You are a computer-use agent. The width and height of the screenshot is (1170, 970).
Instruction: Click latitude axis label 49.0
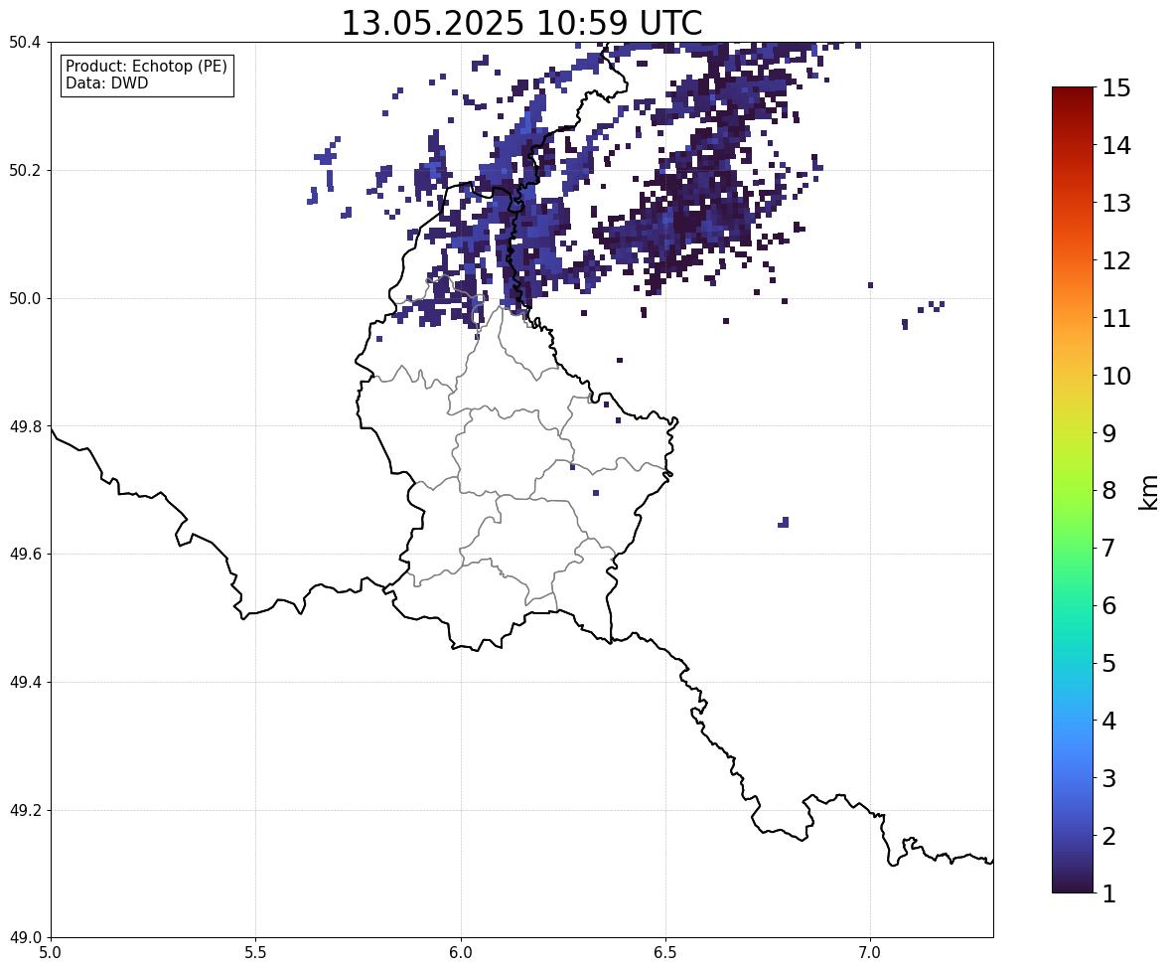pyautogui.click(x=25, y=938)
